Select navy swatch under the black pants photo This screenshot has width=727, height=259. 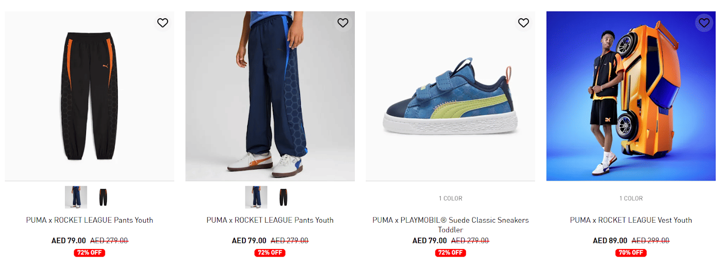(76, 197)
